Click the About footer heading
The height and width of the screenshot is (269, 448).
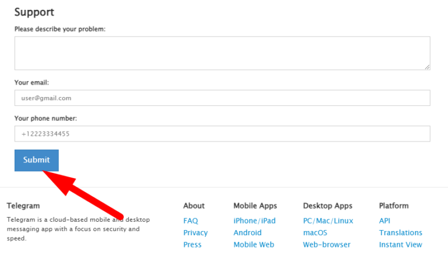(x=194, y=206)
